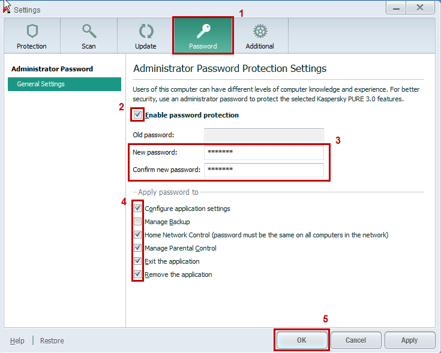Check the Manage Backup option
This screenshot has width=441, height=353.
[137, 222]
